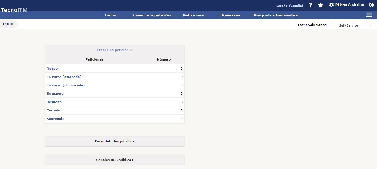Screen dimensions: 377x169
Task: Open settings via the gear icon
Action: point(331,5)
